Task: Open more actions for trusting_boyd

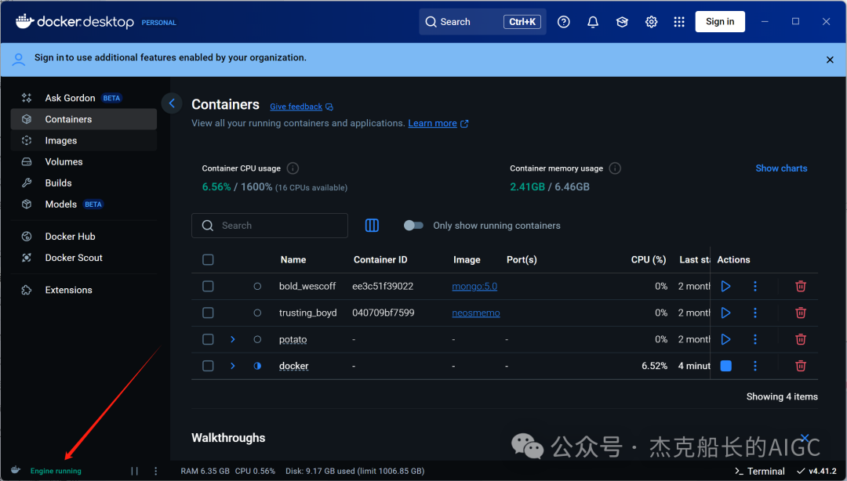Action: point(754,313)
